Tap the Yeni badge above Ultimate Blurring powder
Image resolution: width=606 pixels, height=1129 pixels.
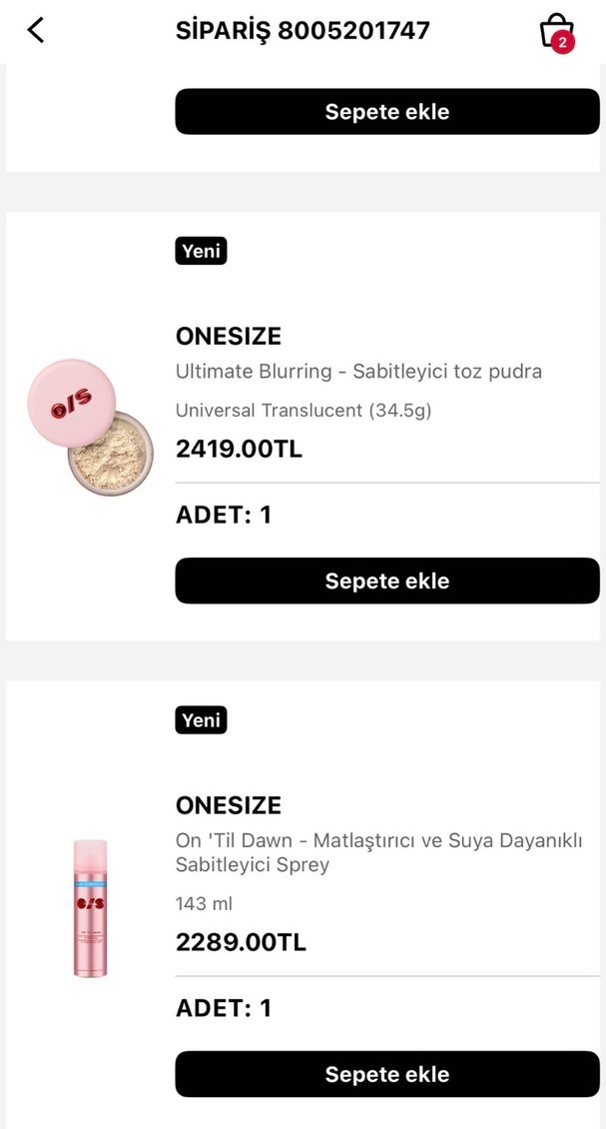tap(201, 251)
